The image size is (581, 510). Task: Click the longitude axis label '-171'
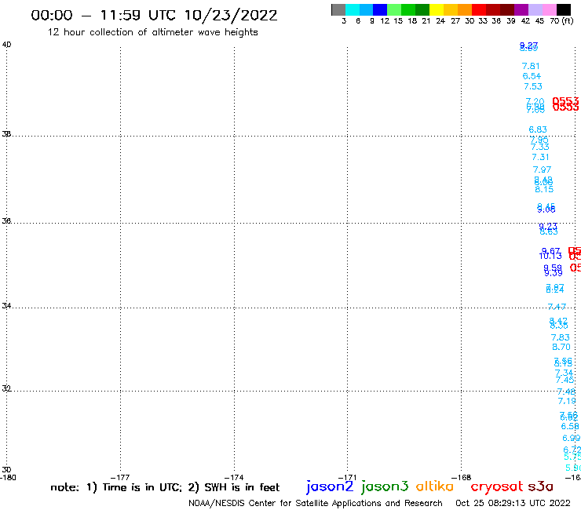[x=347, y=477]
